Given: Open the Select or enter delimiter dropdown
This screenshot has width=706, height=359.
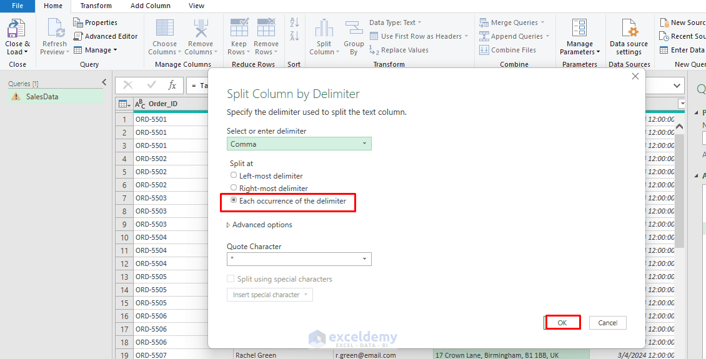Looking at the screenshot, I should coord(299,144).
